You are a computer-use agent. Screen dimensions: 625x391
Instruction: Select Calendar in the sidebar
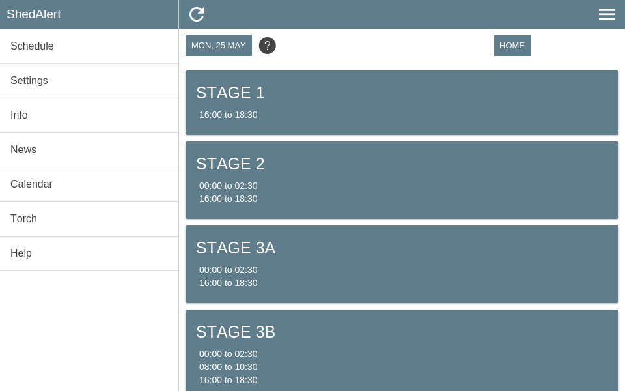89,184
